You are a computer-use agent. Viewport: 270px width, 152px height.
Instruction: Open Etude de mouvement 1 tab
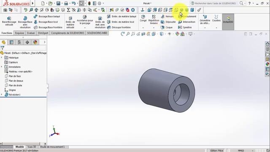(x=52, y=147)
